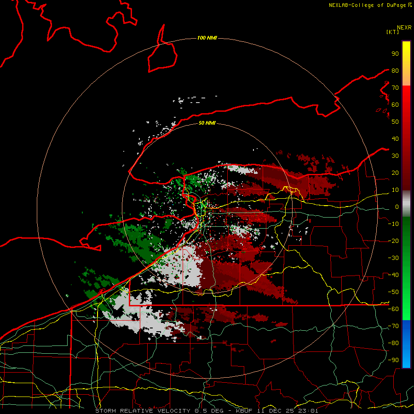
Task: Click the KT unit label above the color scale
Action: tap(392, 32)
